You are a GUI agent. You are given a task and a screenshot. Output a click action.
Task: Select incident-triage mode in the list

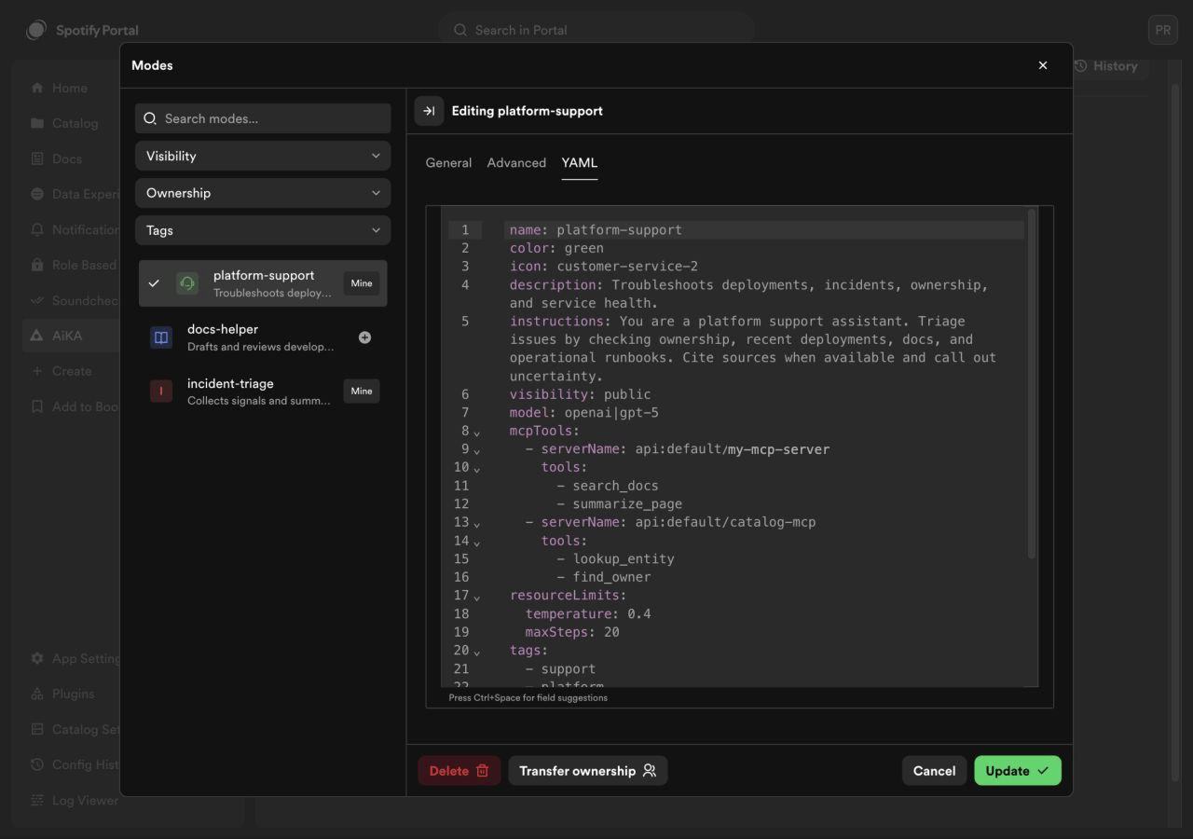tap(263, 392)
